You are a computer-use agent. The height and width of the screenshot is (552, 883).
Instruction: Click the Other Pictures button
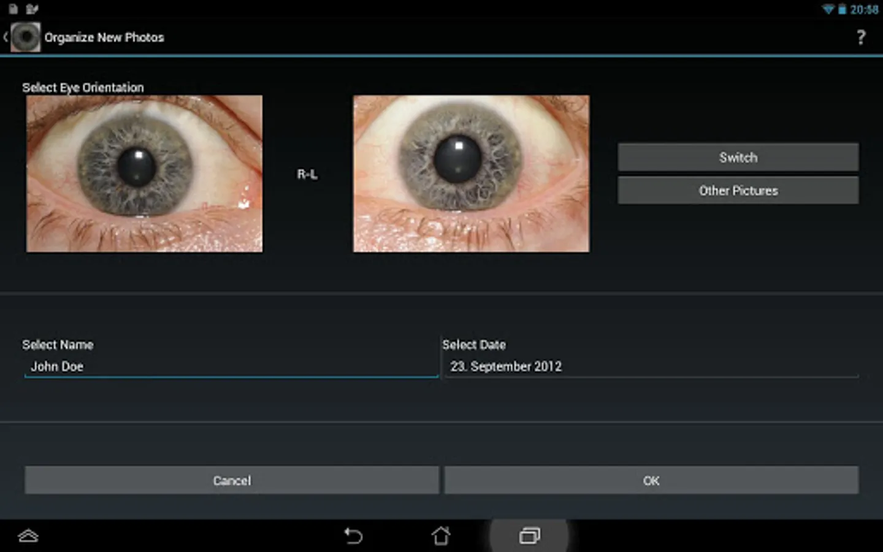point(738,191)
